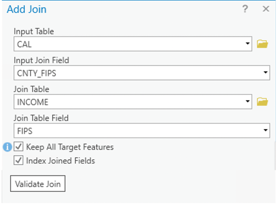Click the blue info icon beside Keep All Target Features
The width and height of the screenshot is (277, 205).
7,147
